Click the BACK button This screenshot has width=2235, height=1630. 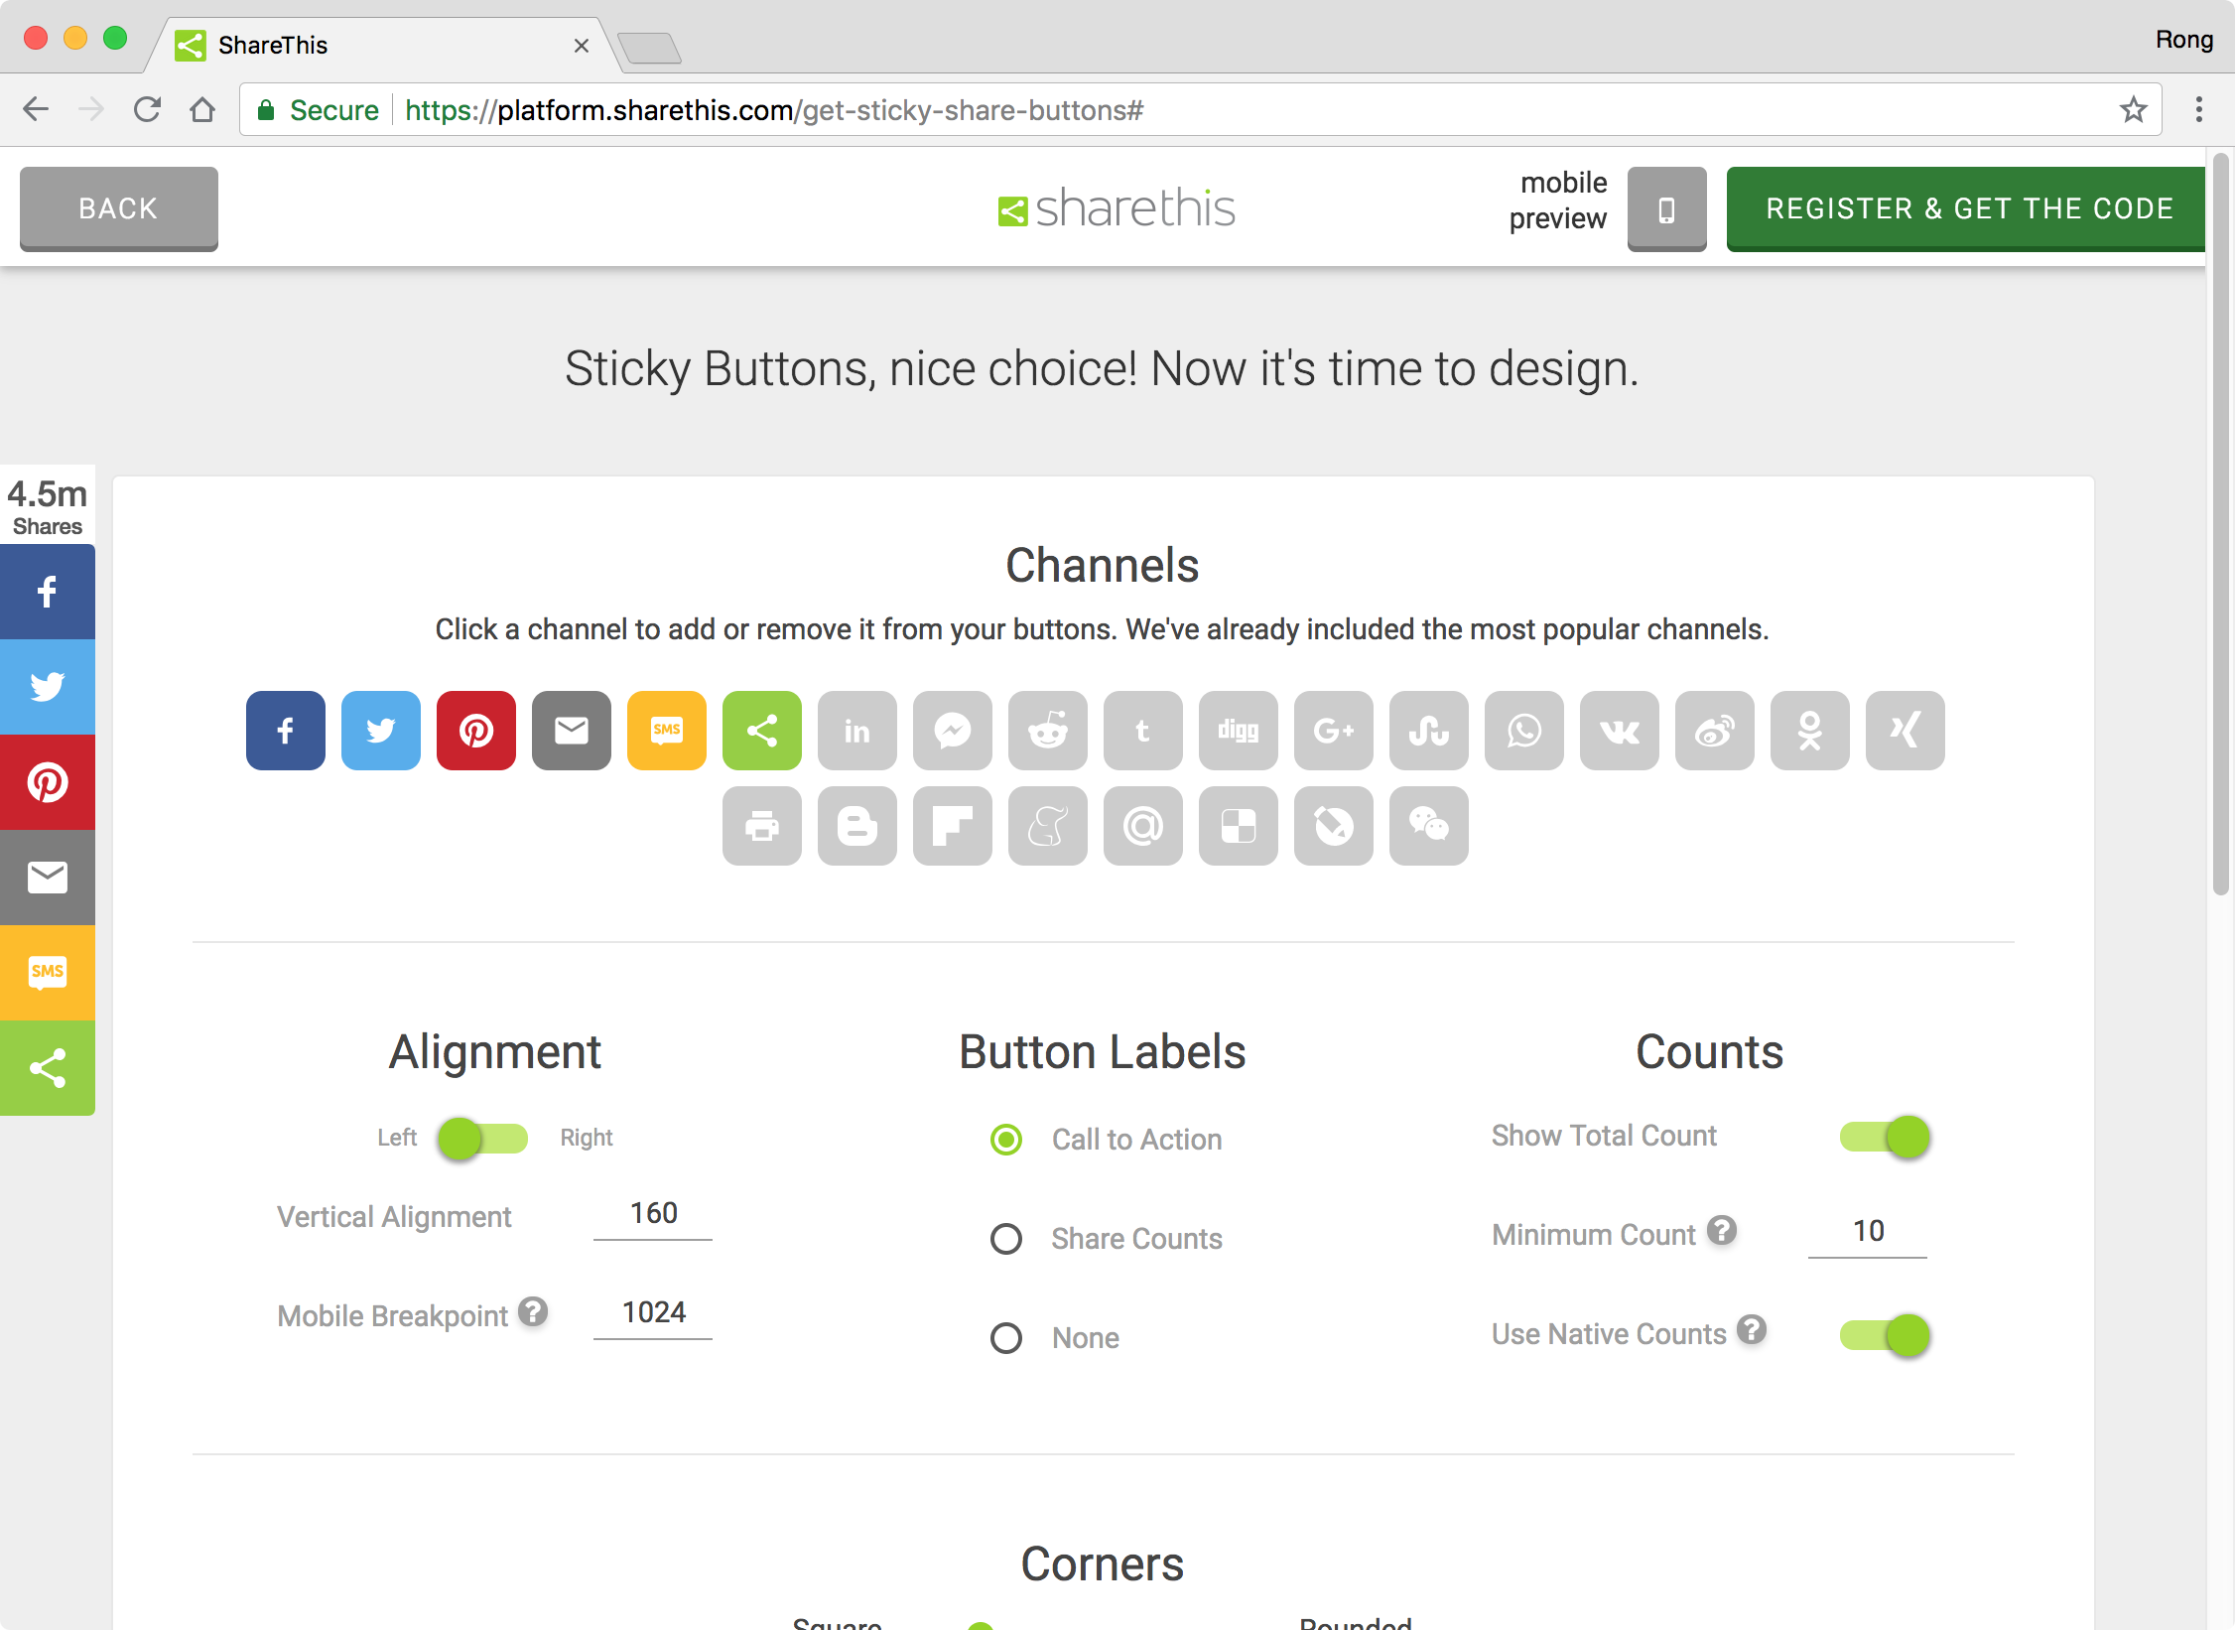click(x=119, y=208)
